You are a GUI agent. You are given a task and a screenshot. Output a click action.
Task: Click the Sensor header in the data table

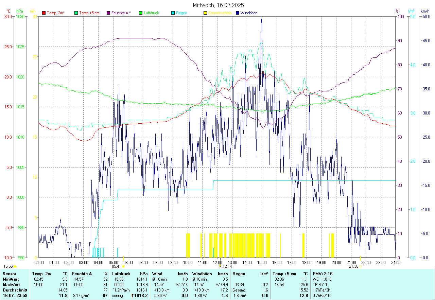click(9, 273)
